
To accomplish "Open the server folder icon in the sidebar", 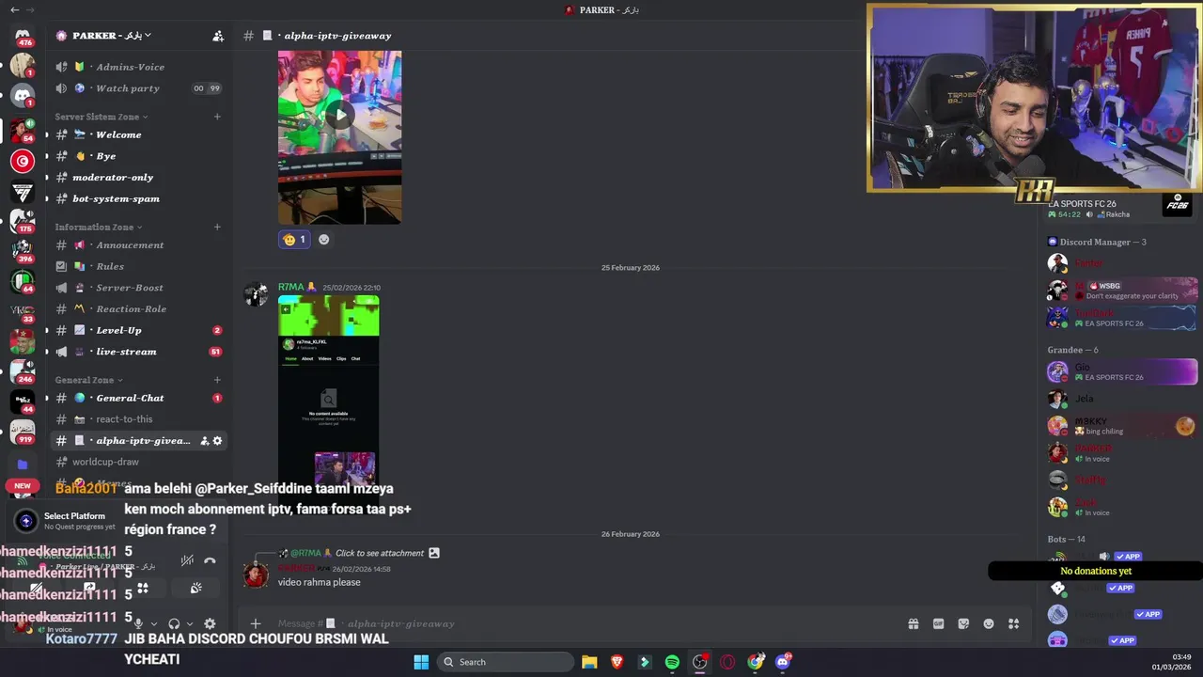I will coord(23,464).
